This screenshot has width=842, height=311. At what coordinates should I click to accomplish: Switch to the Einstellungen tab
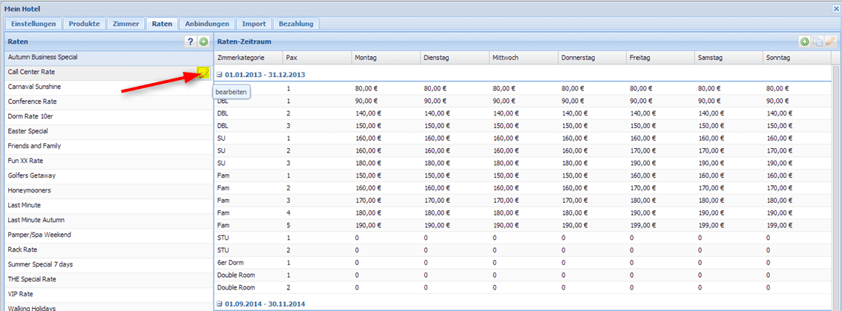tap(33, 24)
